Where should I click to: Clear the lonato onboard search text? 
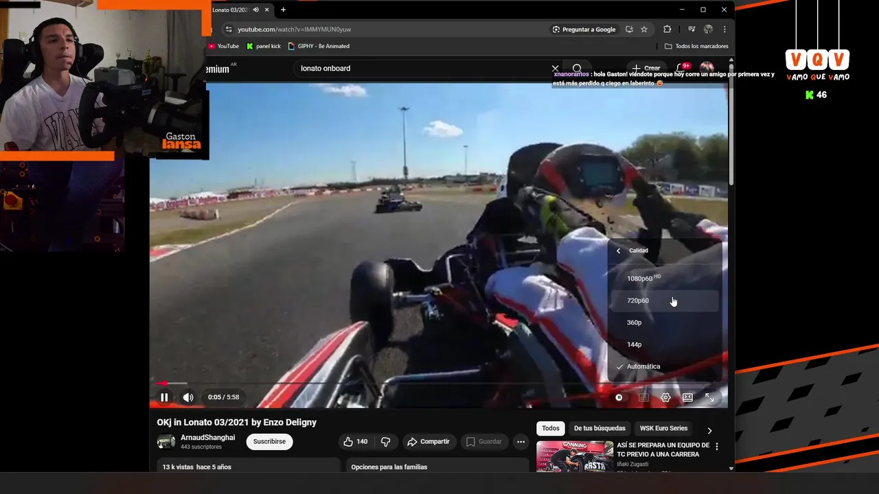click(555, 69)
